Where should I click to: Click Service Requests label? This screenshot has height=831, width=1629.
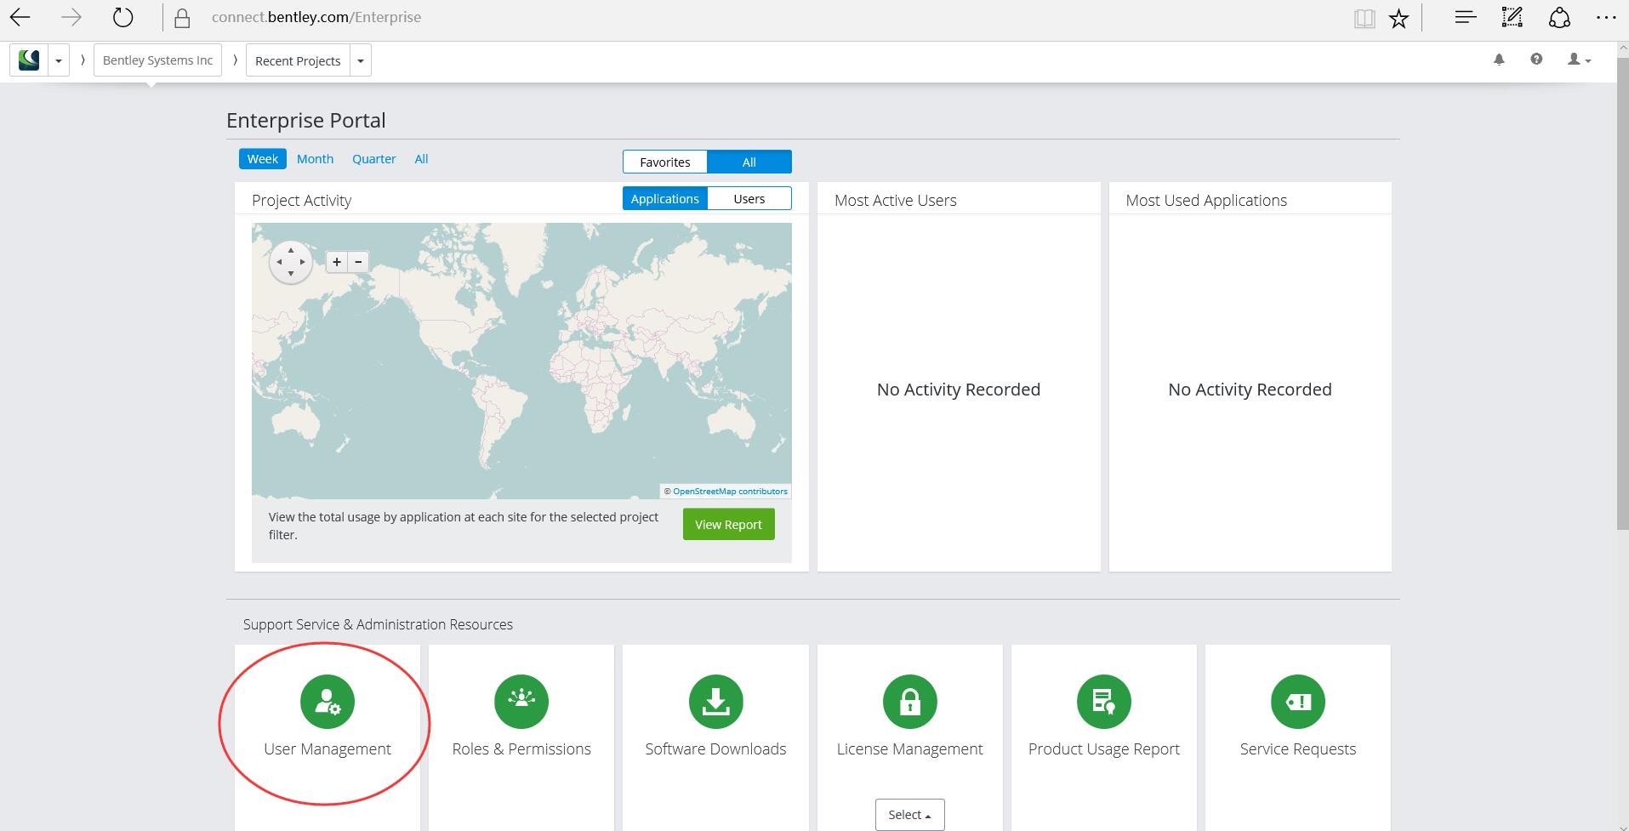coord(1297,748)
